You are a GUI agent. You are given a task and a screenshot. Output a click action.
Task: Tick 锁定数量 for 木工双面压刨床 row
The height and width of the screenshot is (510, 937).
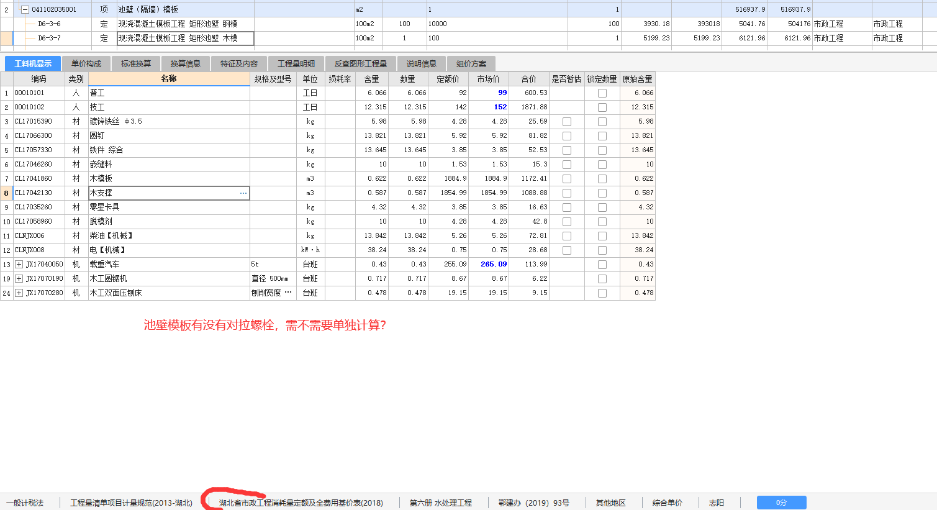coord(602,293)
